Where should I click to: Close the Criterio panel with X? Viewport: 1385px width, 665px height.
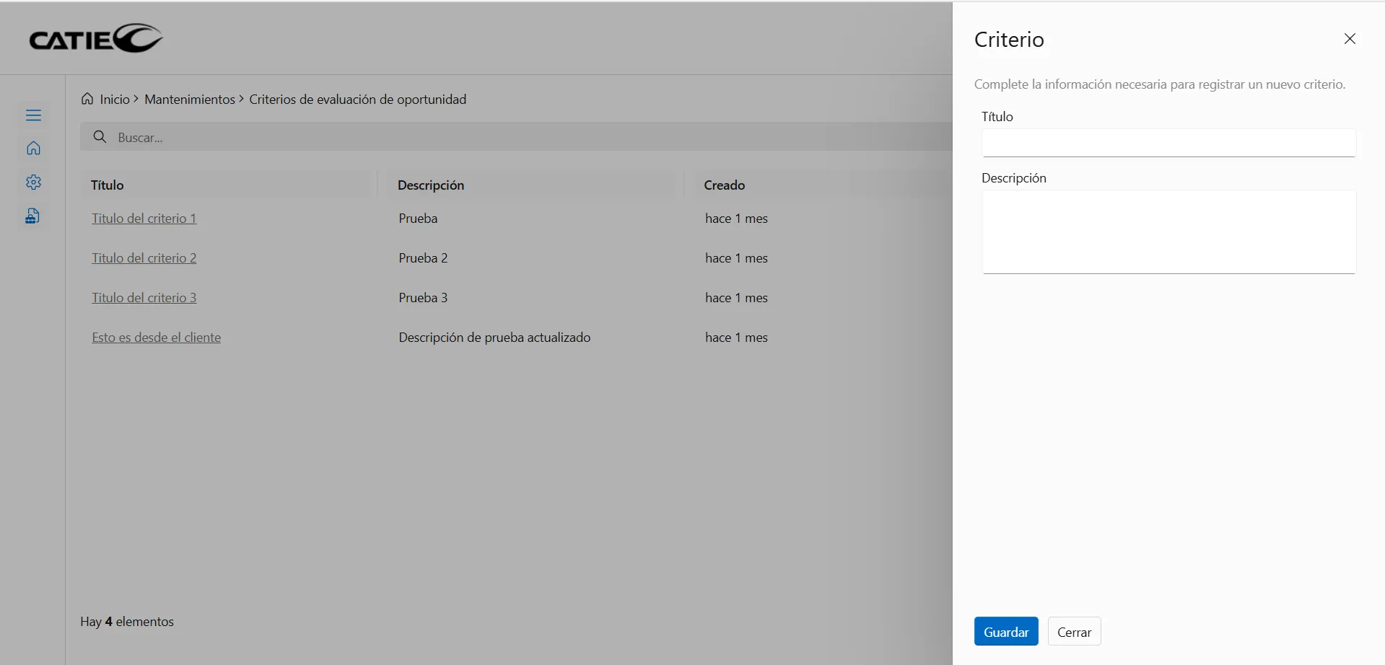coord(1350,39)
